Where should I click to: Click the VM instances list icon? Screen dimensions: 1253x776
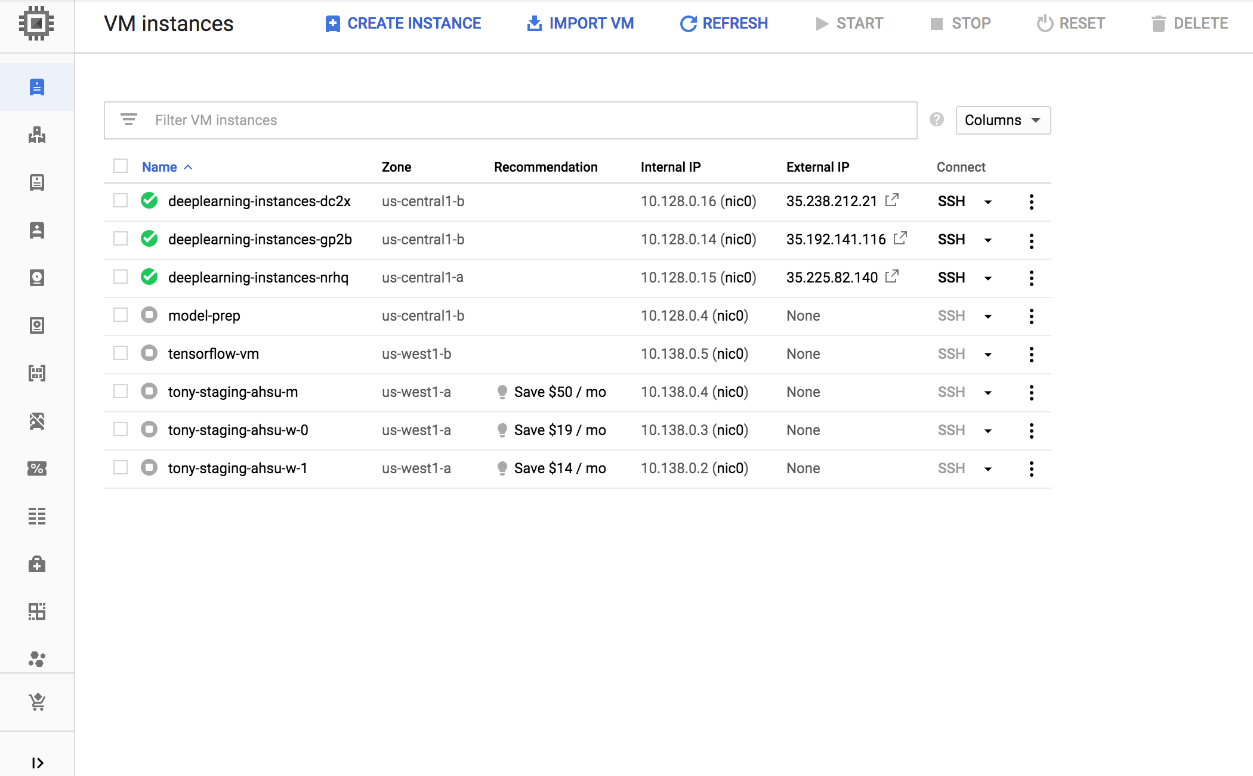pyautogui.click(x=37, y=87)
